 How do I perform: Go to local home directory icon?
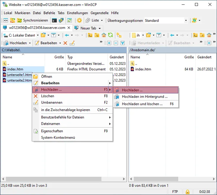point(104,35)
